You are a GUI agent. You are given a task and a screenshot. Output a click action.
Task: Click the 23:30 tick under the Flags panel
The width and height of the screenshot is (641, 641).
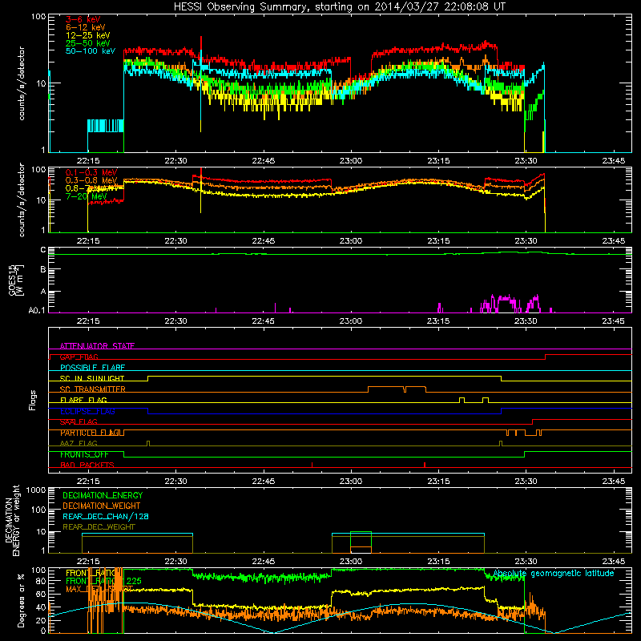(526, 482)
